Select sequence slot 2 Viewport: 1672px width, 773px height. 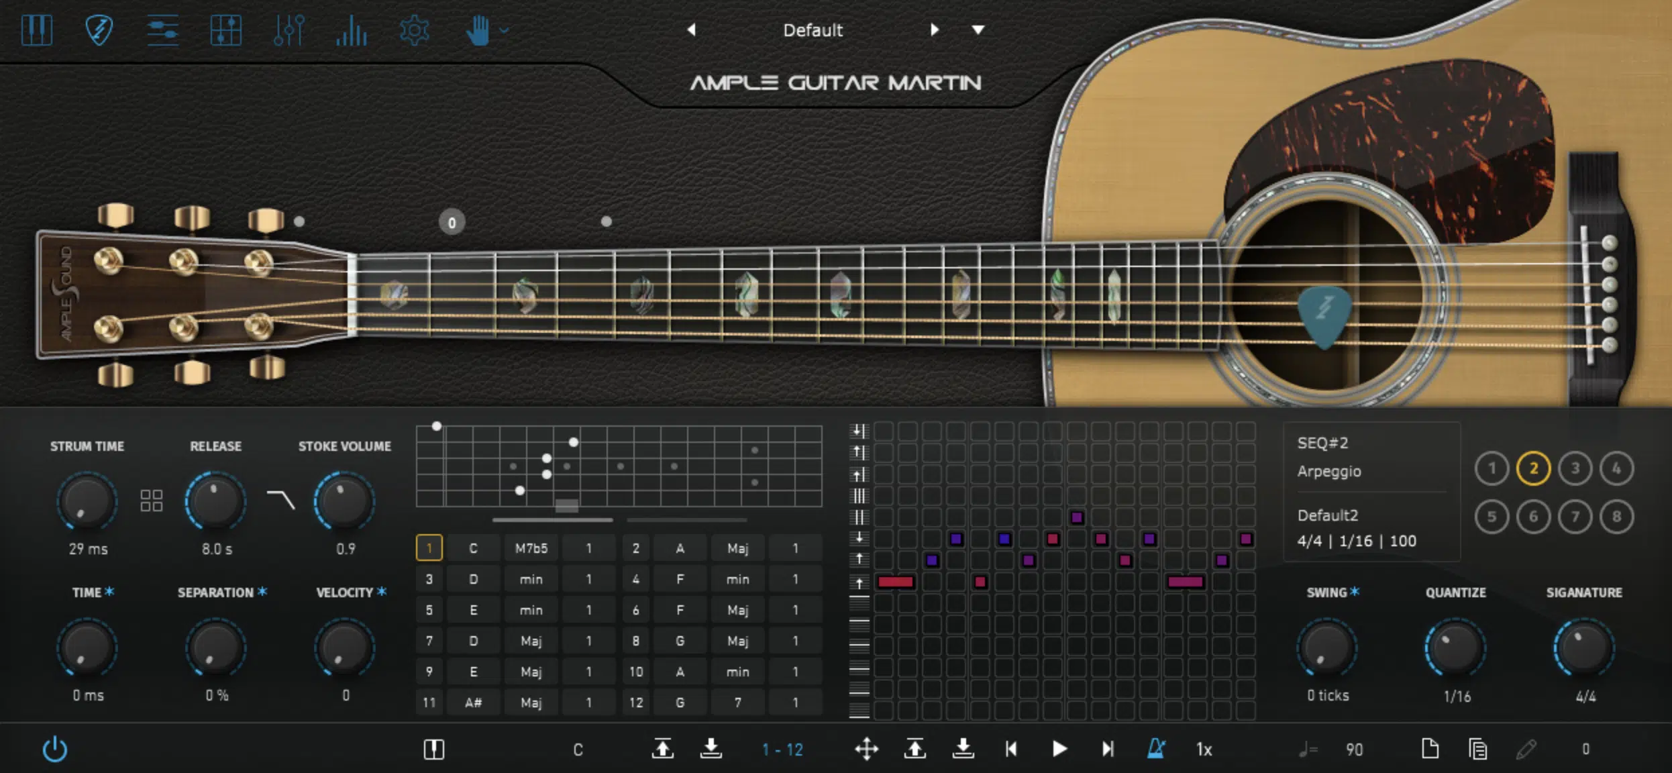pyautogui.click(x=1533, y=468)
